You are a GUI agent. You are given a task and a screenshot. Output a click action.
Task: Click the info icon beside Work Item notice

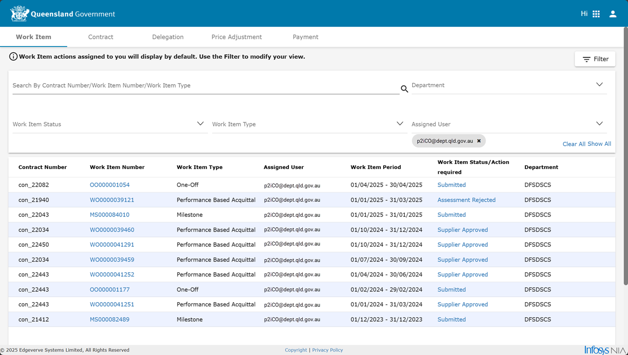tap(13, 57)
